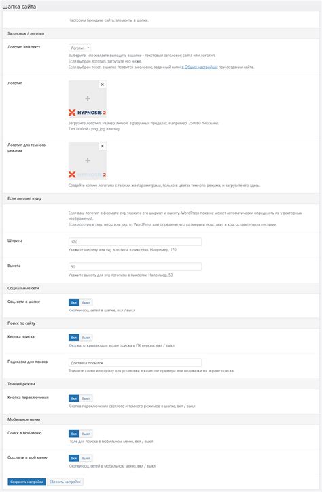
Task: Disable the dark mode switch button
Action: tap(86, 398)
